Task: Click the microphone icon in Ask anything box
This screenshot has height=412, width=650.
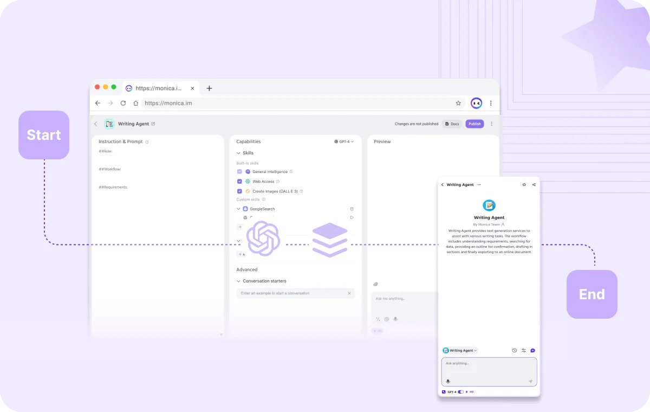Action: click(448, 381)
